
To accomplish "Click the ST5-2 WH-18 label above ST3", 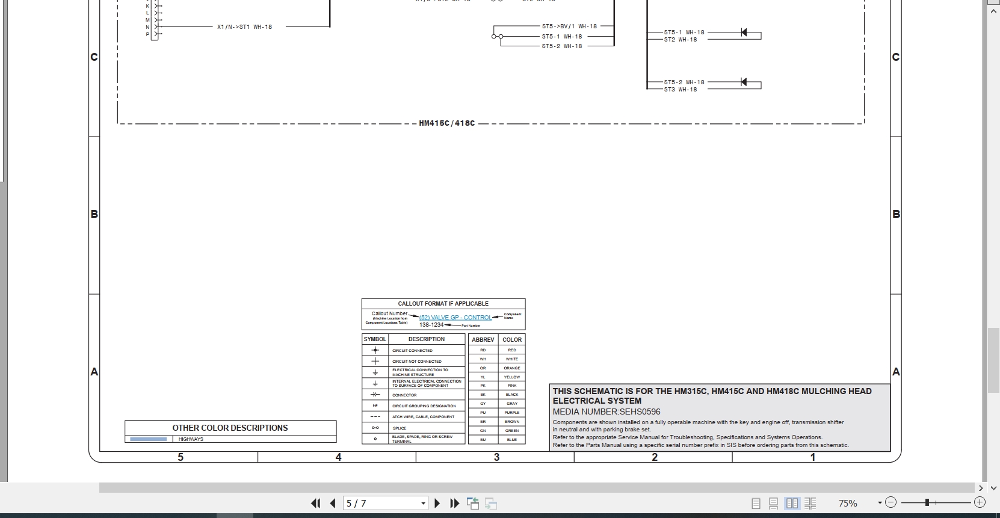I will click(x=684, y=82).
